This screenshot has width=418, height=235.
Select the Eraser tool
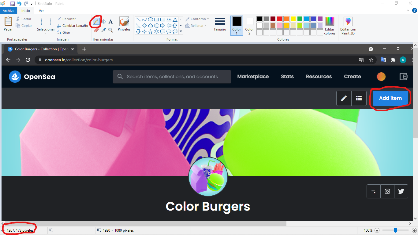coord(96,30)
